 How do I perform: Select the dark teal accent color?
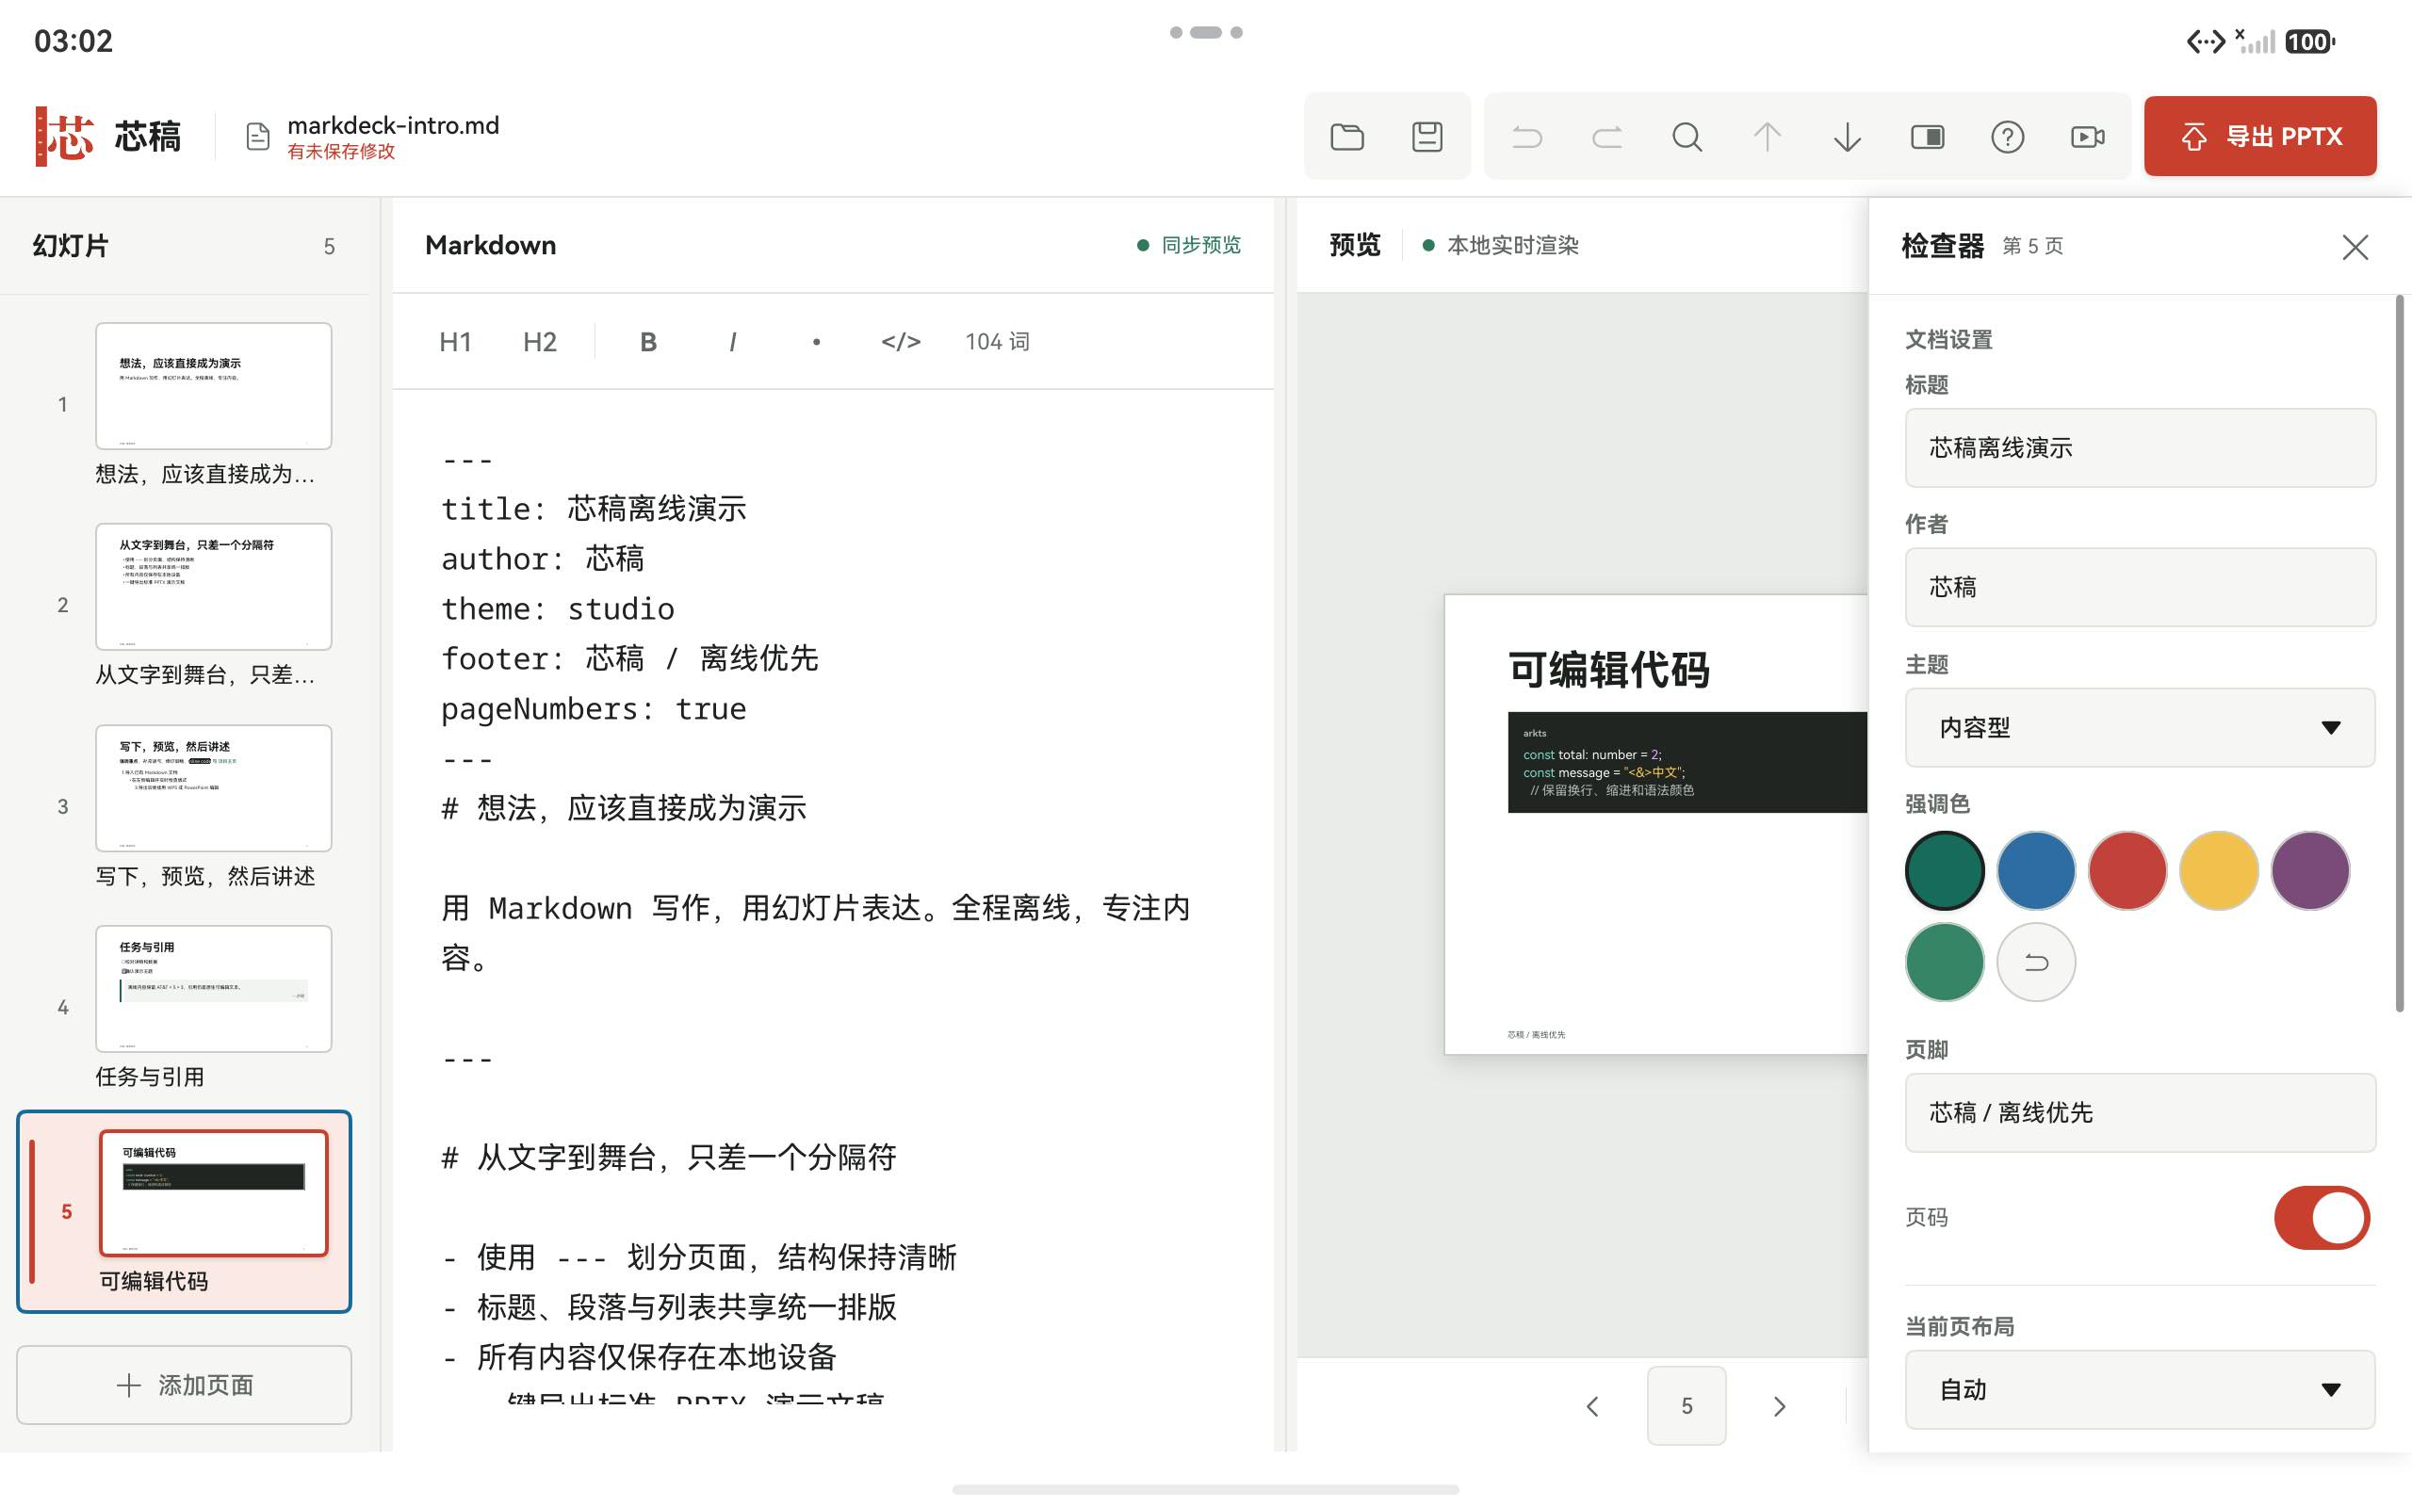[x=1945, y=870]
